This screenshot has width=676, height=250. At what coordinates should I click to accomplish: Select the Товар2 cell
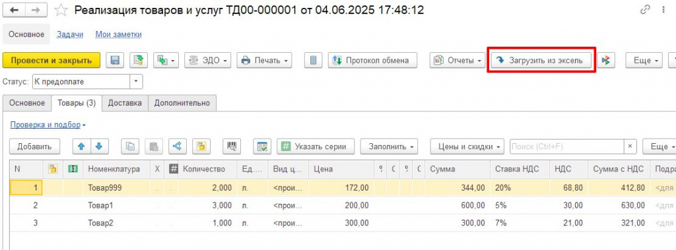[x=117, y=223]
